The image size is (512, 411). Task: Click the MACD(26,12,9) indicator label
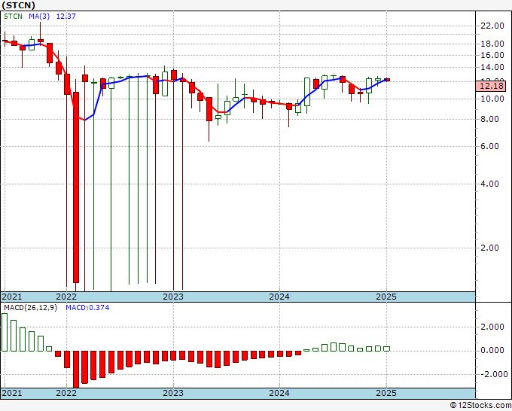tap(30, 308)
